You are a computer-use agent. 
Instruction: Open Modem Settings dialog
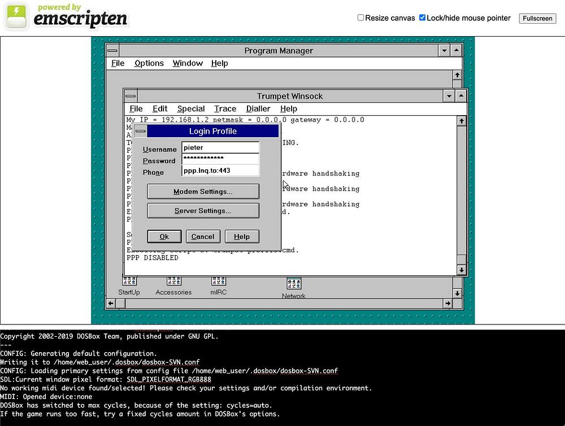(203, 191)
